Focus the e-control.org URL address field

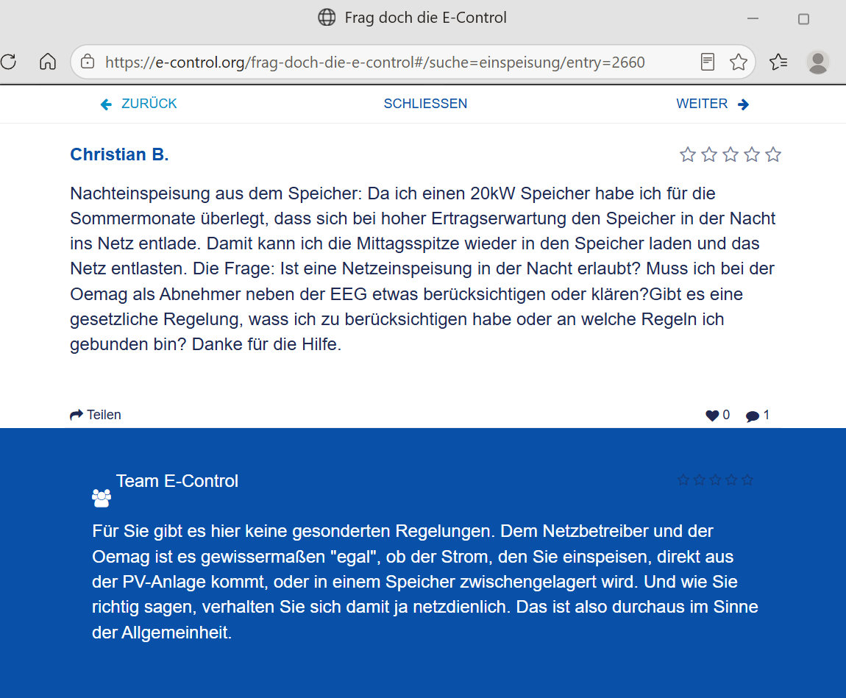[x=375, y=62]
